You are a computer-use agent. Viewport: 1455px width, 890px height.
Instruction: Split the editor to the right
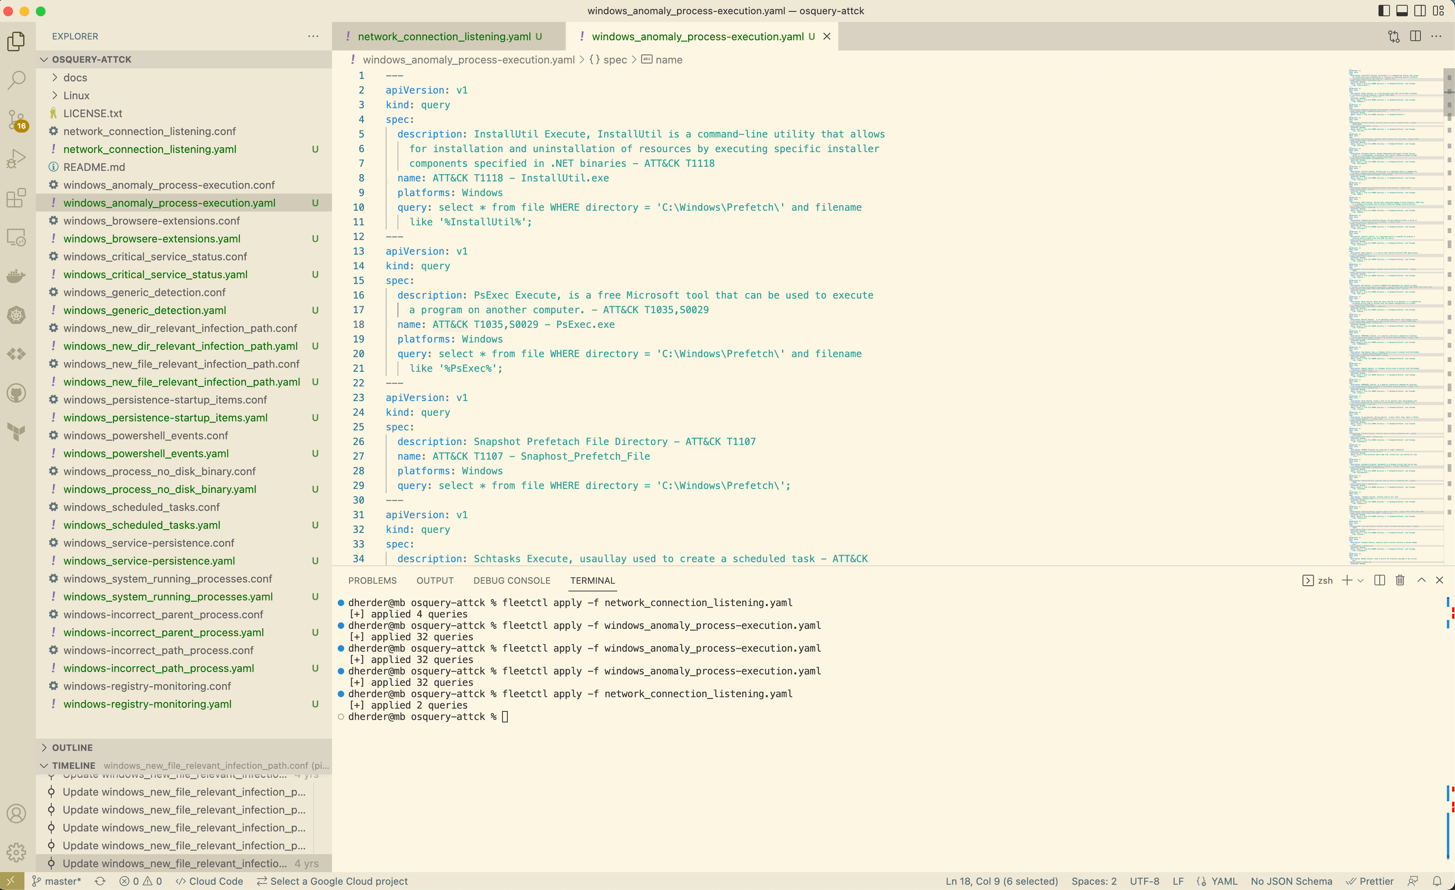click(x=1416, y=37)
